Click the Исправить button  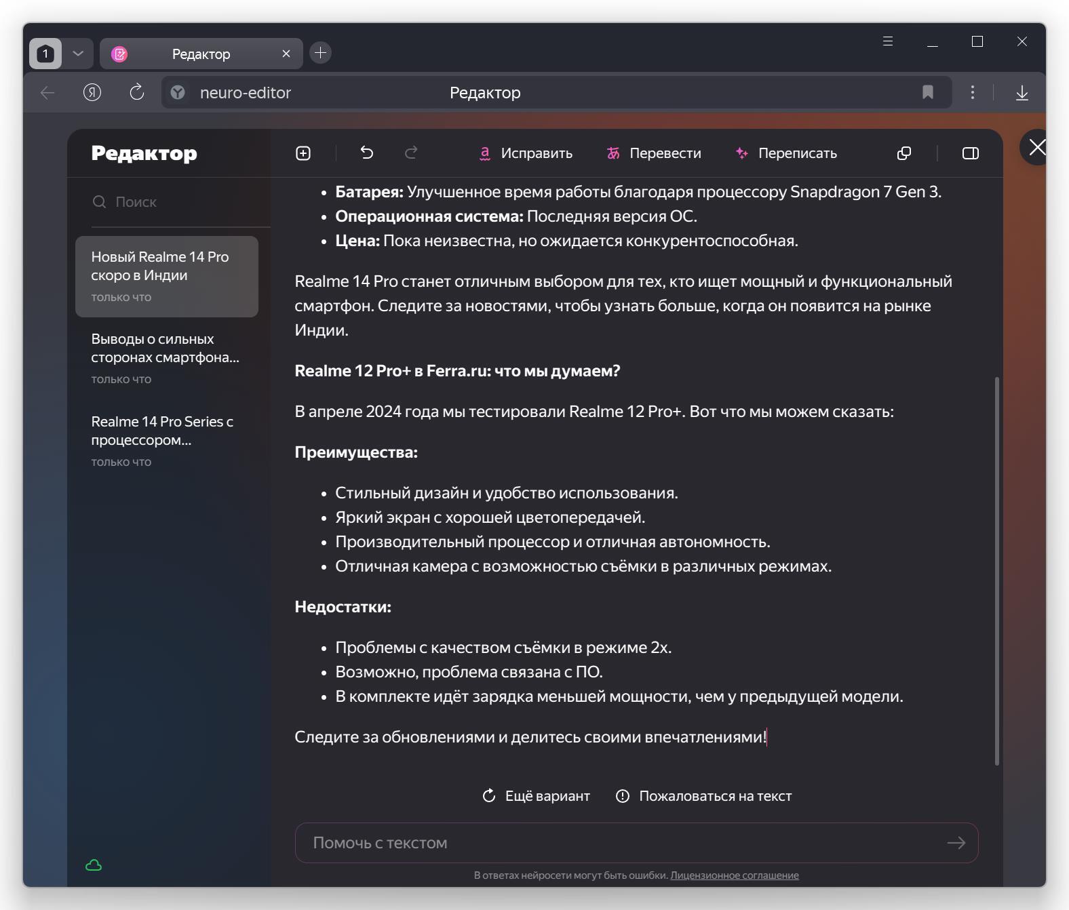click(x=526, y=153)
